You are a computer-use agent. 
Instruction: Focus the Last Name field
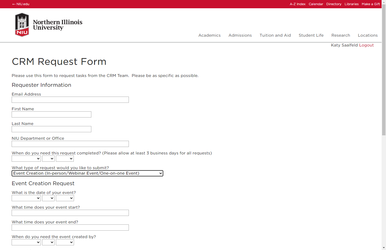coord(51,129)
